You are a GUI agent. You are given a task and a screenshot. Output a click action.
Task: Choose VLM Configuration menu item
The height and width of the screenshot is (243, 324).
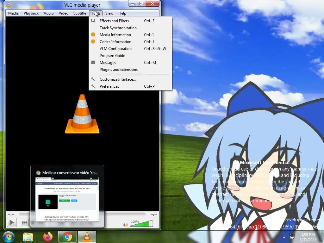[130, 48]
